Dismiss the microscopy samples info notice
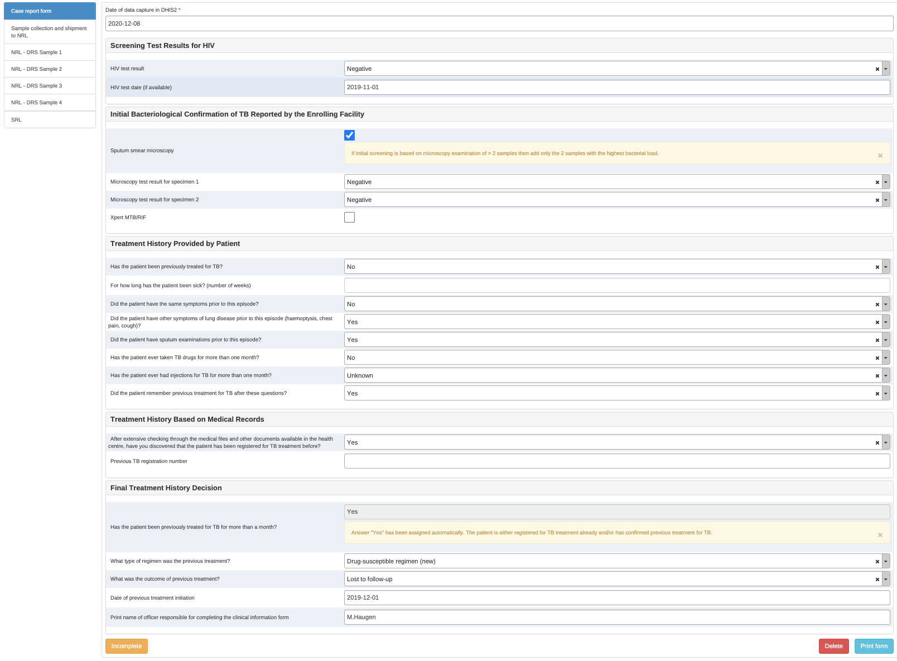The height and width of the screenshot is (661, 897). (x=880, y=156)
